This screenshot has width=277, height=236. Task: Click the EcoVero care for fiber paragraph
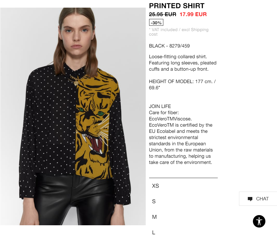pyautogui.click(x=181, y=137)
